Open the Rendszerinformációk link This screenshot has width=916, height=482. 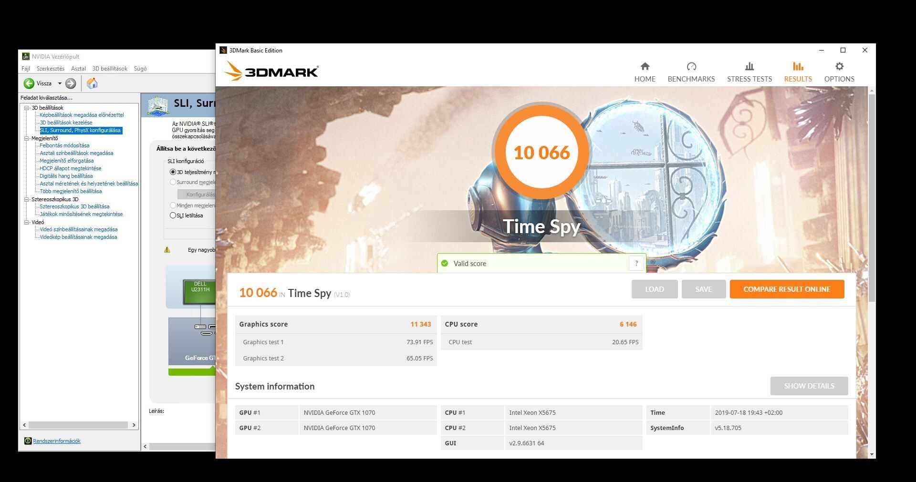coord(57,441)
